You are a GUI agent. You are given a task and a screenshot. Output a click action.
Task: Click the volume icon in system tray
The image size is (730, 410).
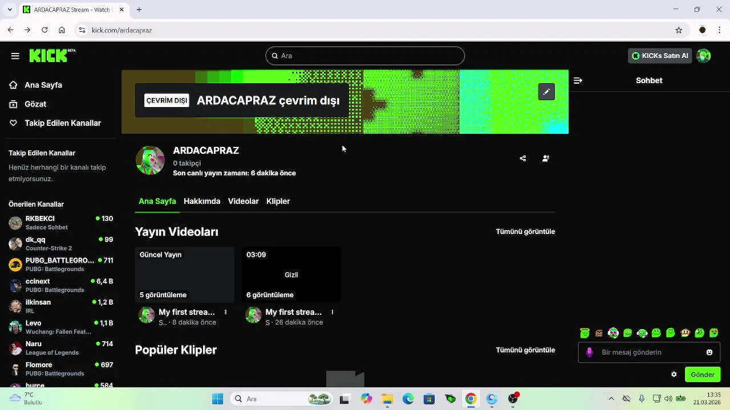[x=668, y=399]
